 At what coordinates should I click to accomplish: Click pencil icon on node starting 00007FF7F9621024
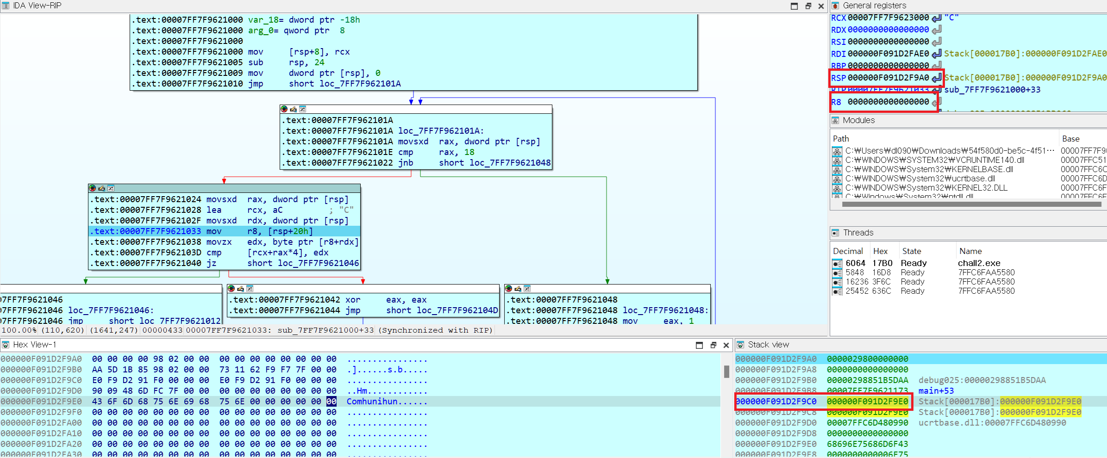(x=101, y=188)
